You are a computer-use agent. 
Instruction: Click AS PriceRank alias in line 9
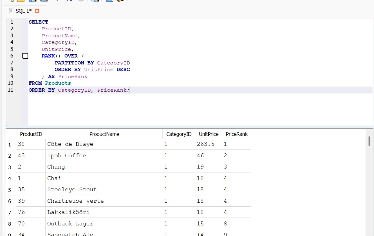[x=68, y=77]
